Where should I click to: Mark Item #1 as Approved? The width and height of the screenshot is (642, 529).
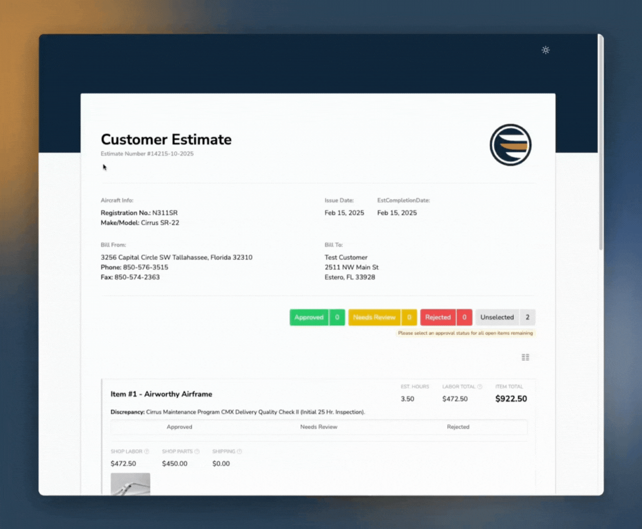(x=180, y=427)
